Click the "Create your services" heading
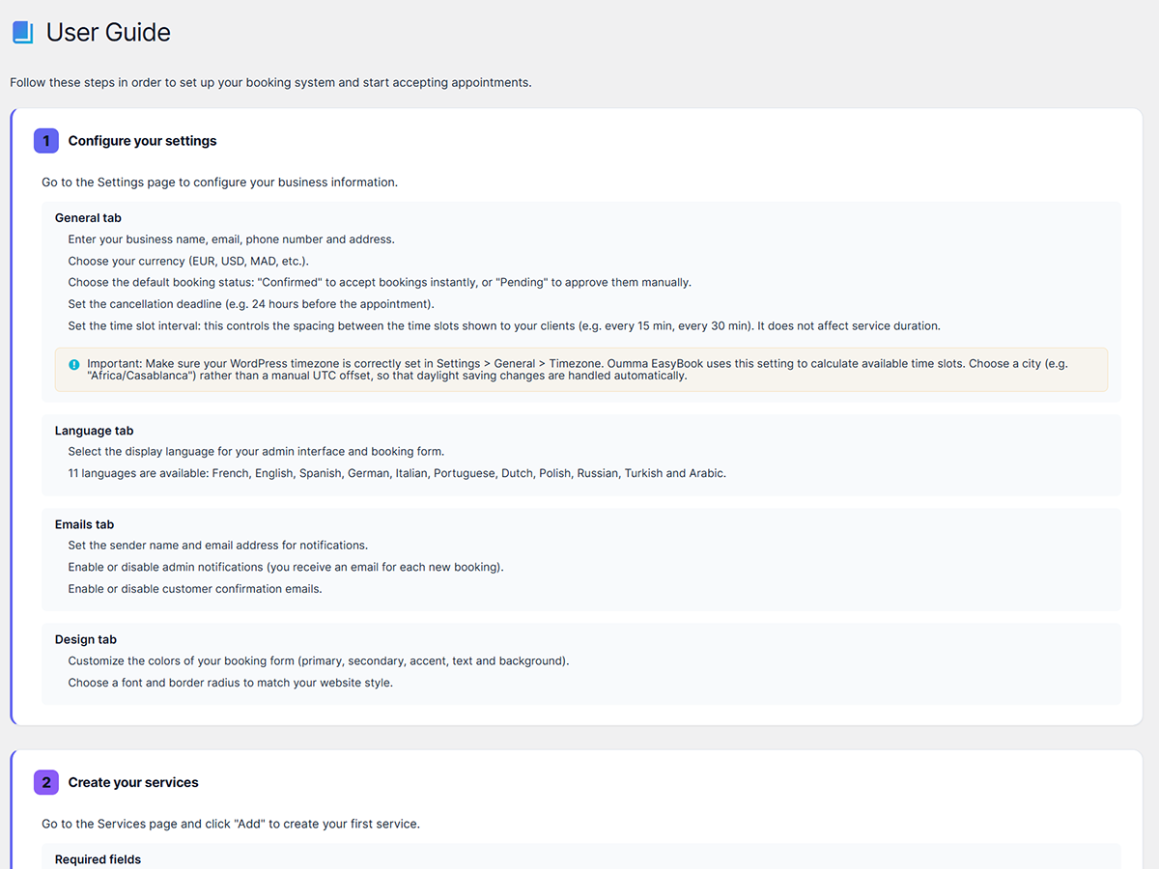 coord(133,782)
